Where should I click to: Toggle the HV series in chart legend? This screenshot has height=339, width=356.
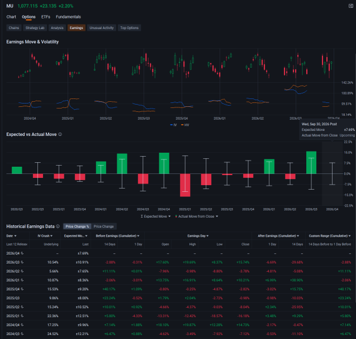(x=185, y=125)
